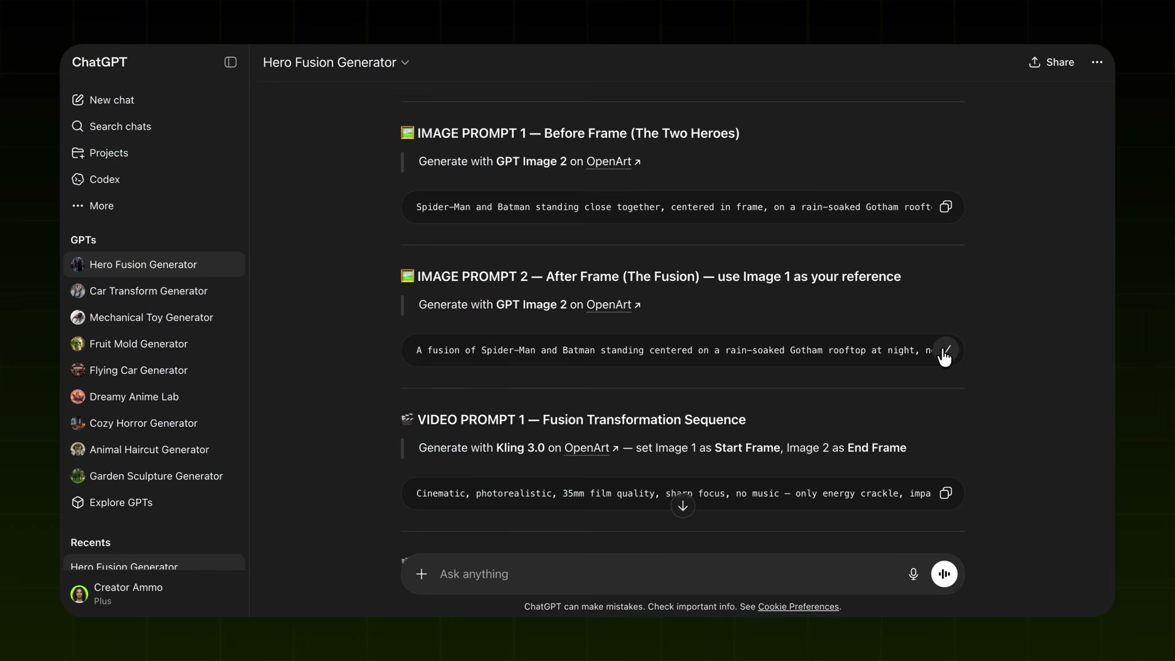Image resolution: width=1175 pixels, height=661 pixels.
Task: Copy the Image Prompt 1 code block
Action: click(946, 207)
